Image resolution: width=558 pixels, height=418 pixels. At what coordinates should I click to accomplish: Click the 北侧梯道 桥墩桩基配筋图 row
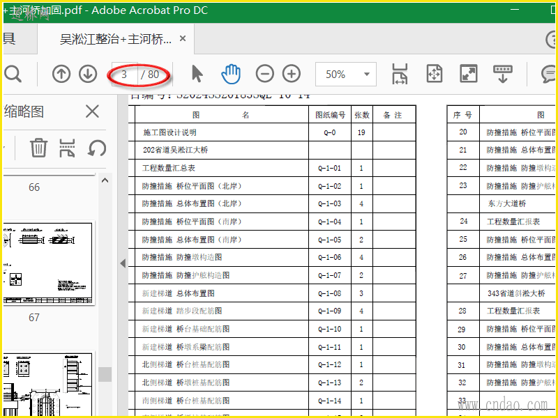click(186, 382)
